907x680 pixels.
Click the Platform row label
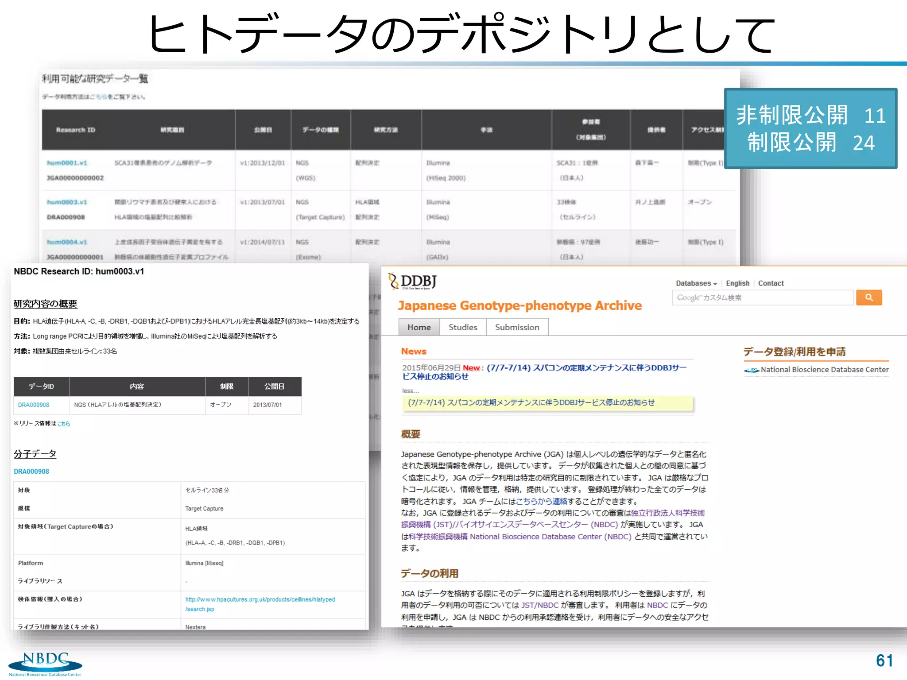tap(31, 563)
